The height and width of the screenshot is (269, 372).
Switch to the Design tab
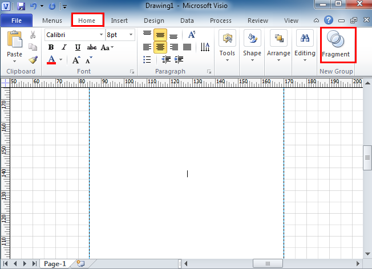coord(154,21)
